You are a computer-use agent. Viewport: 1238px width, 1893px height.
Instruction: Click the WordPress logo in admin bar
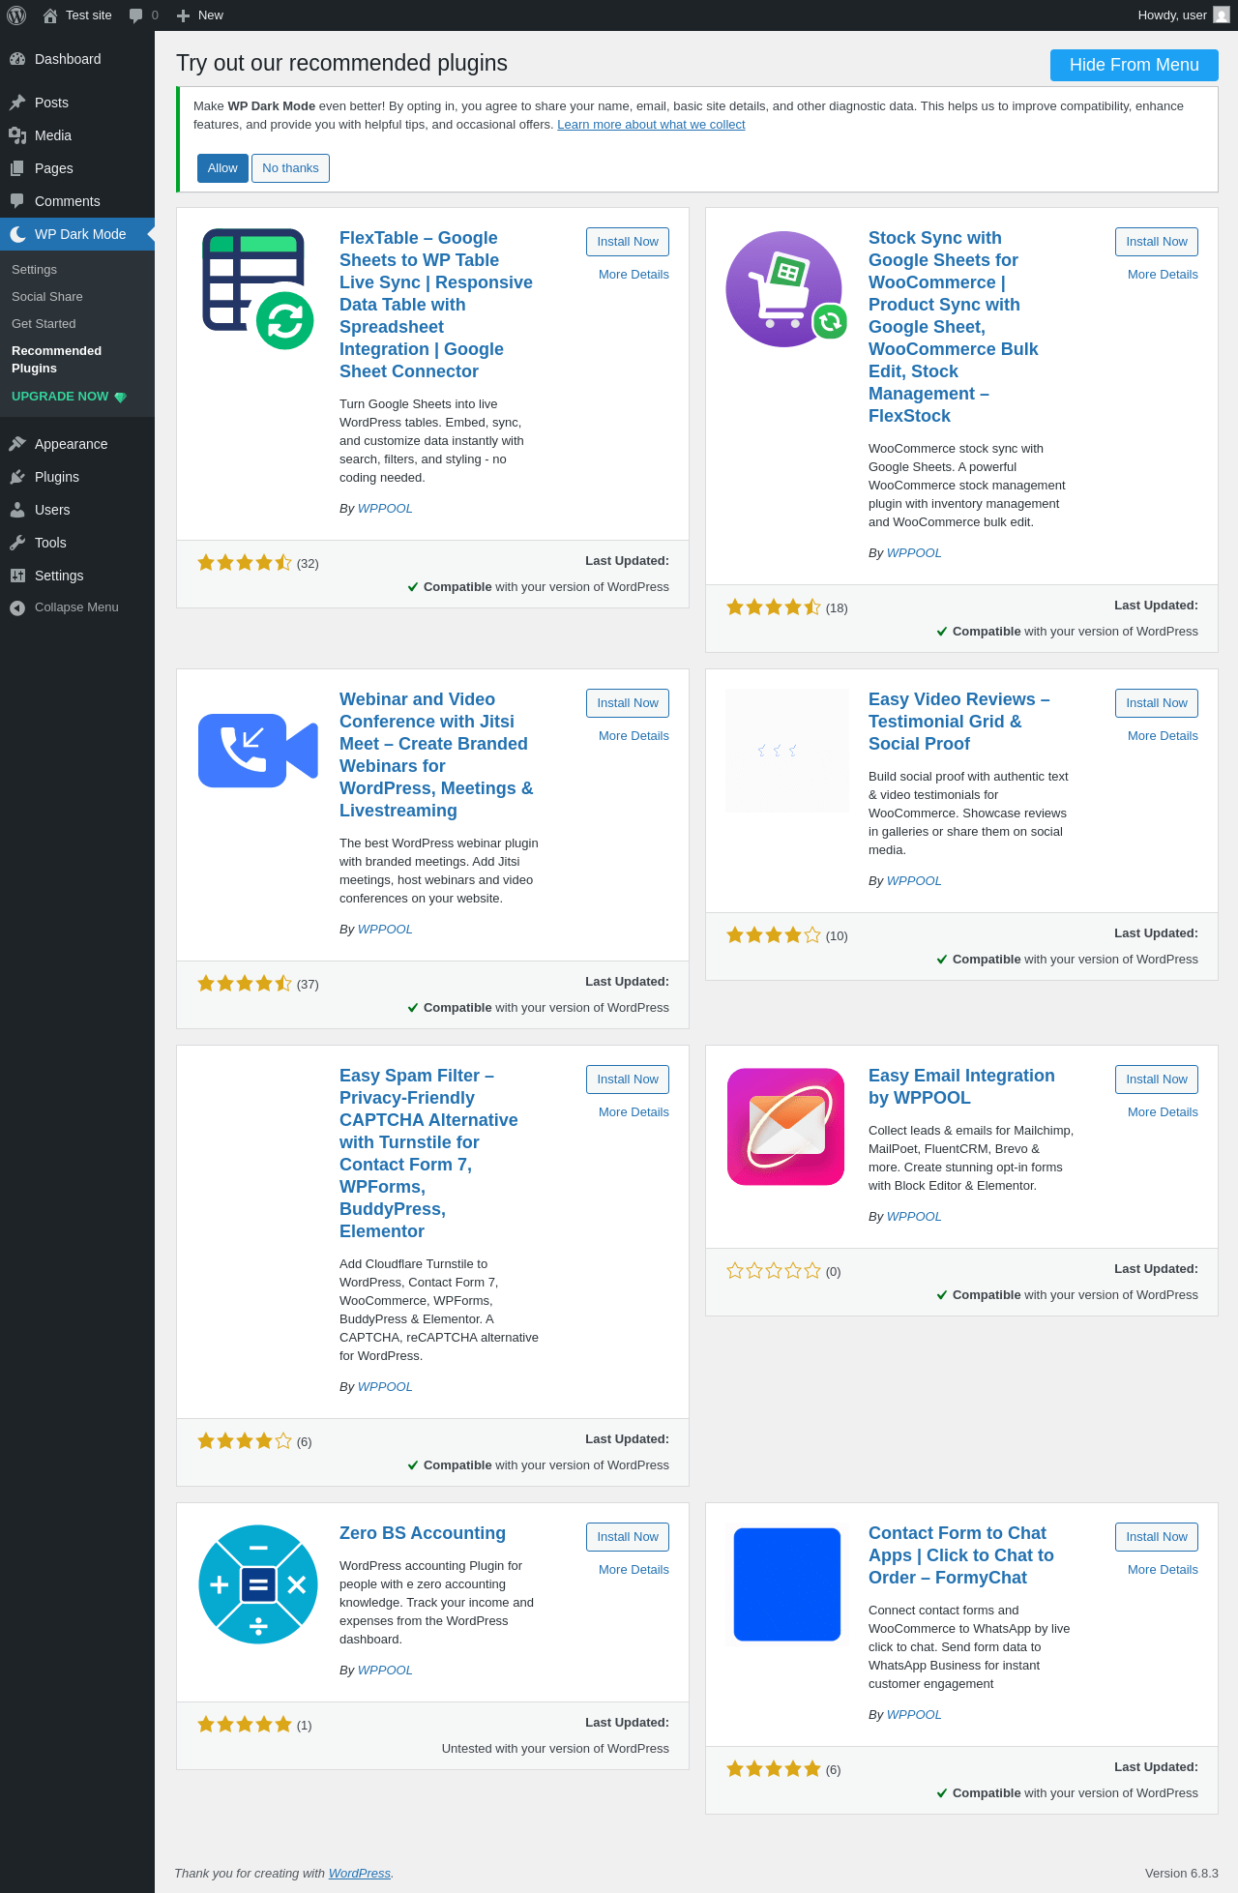(16, 15)
